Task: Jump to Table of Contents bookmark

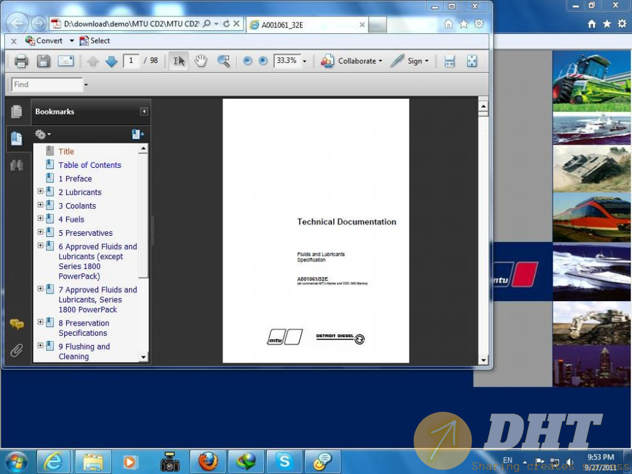Action: tap(90, 165)
